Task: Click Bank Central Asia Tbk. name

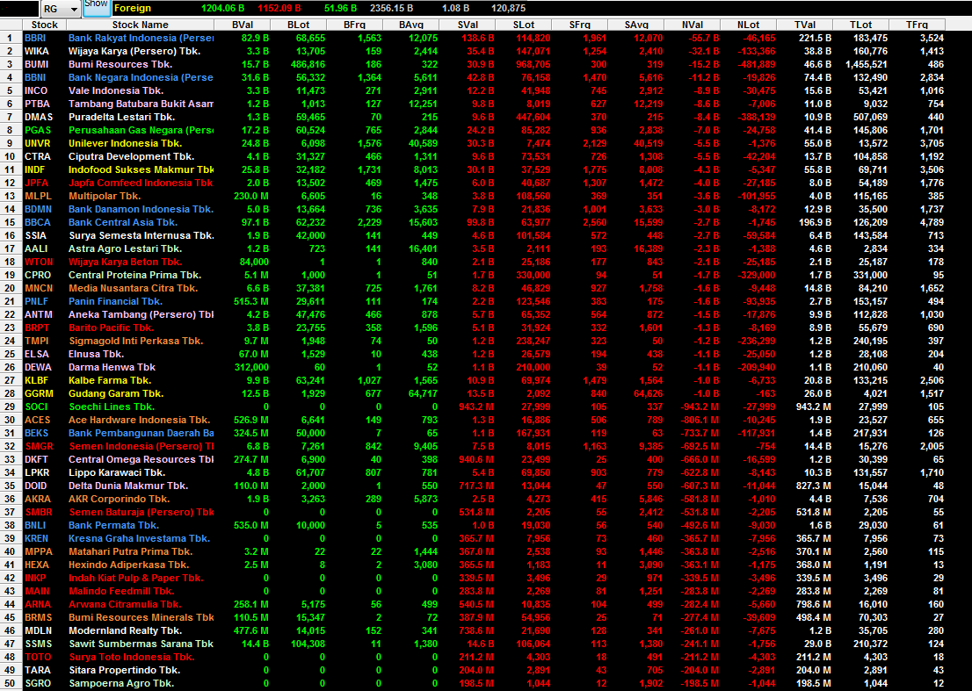Action: [123, 222]
